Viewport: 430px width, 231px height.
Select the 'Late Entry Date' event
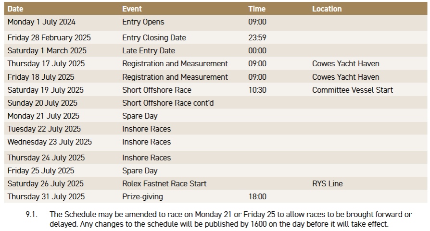click(149, 51)
